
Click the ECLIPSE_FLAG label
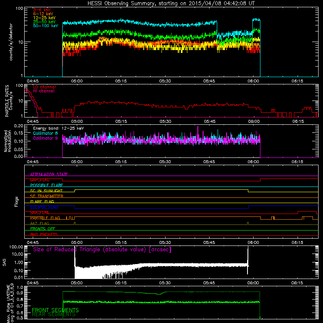(x=44, y=207)
